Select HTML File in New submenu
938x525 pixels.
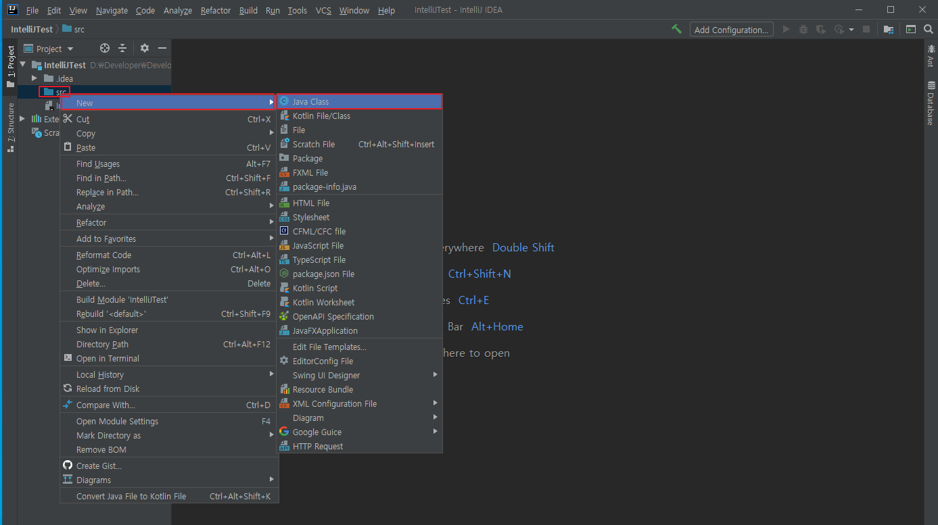[360, 203]
